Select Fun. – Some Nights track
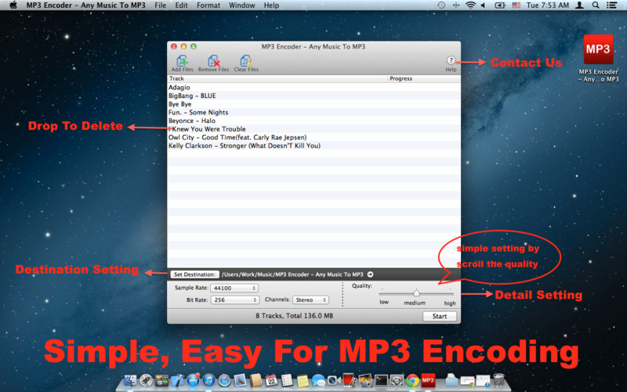This screenshot has width=627, height=392. point(314,112)
